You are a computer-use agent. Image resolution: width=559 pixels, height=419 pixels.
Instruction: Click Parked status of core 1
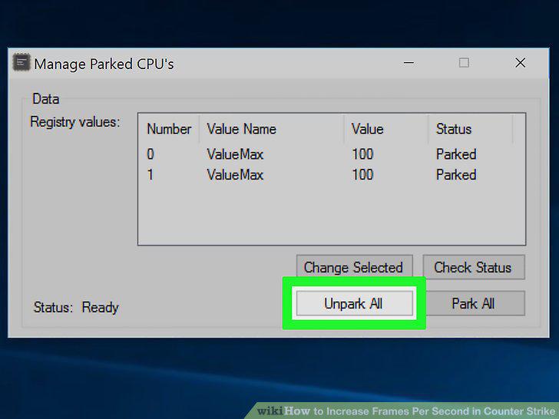pyautogui.click(x=456, y=175)
